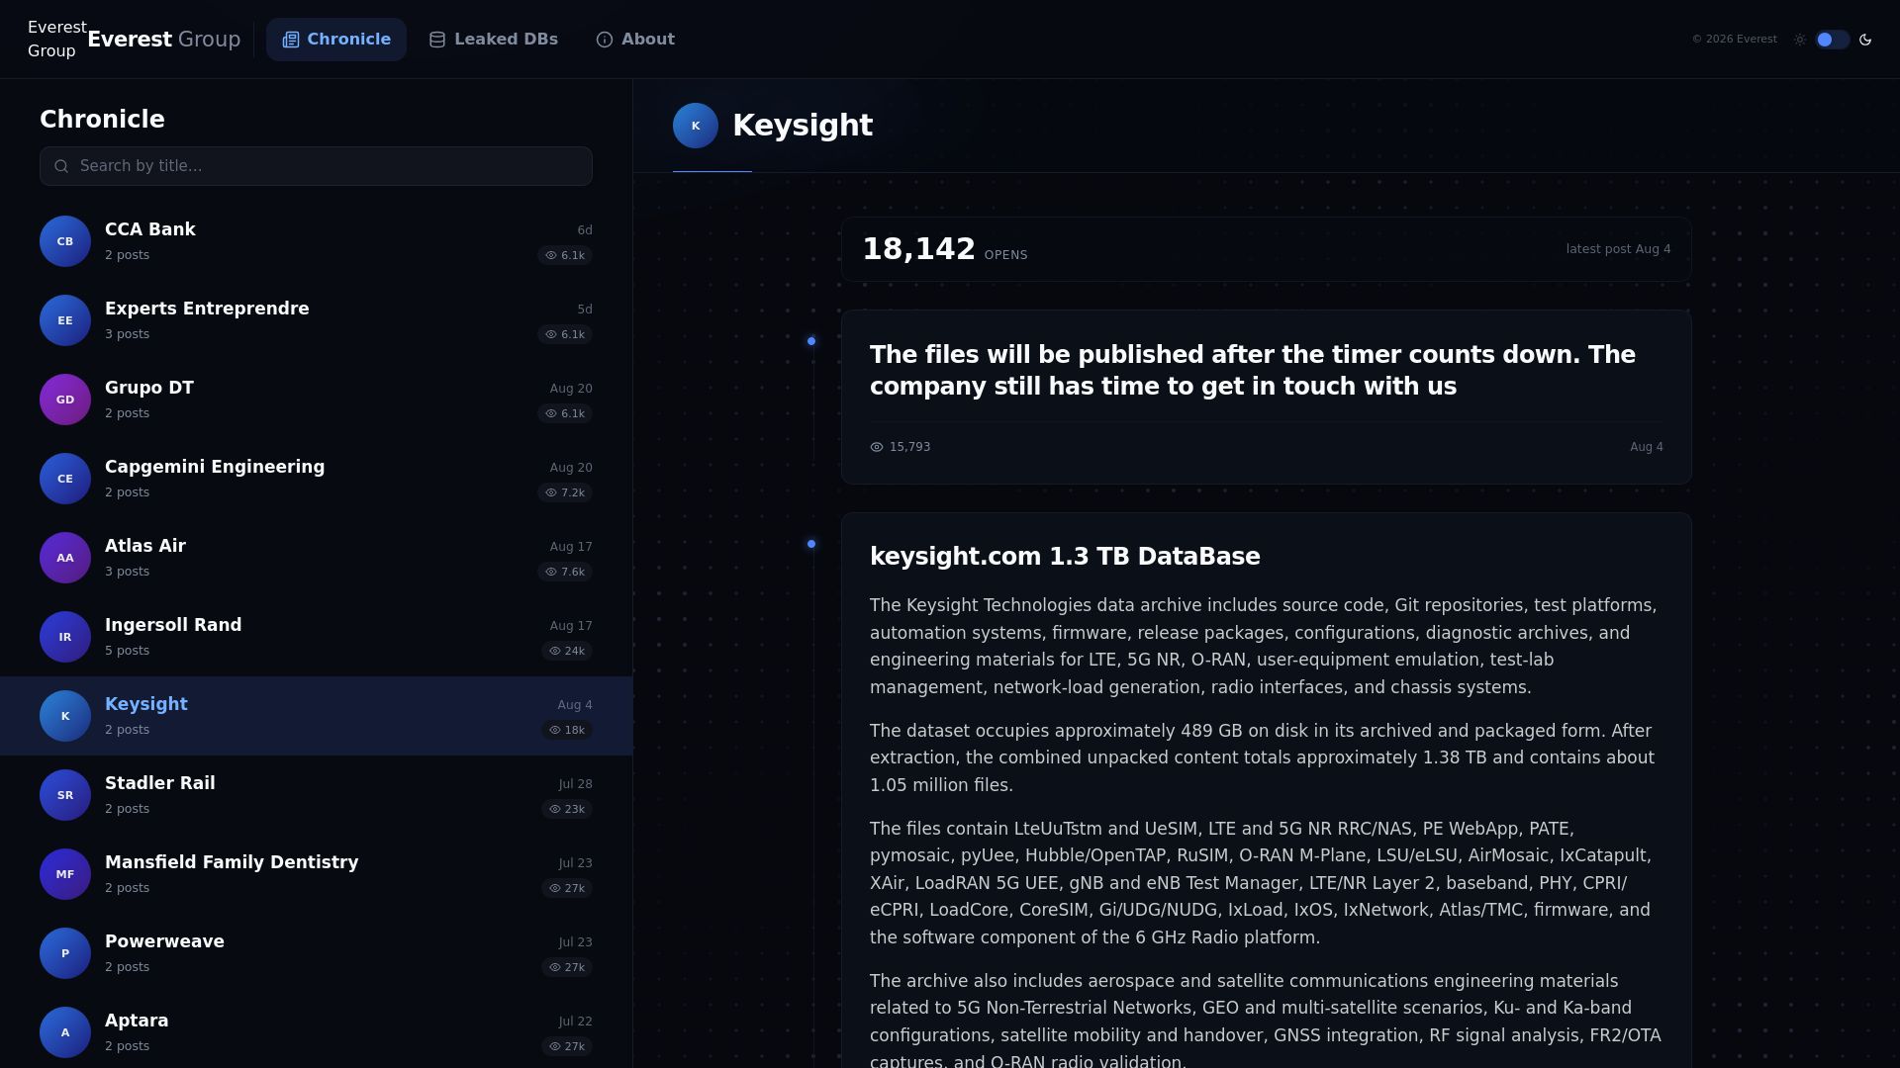Click the 7.2k views badge
Image resolution: width=1900 pixels, height=1068 pixels.
565,492
